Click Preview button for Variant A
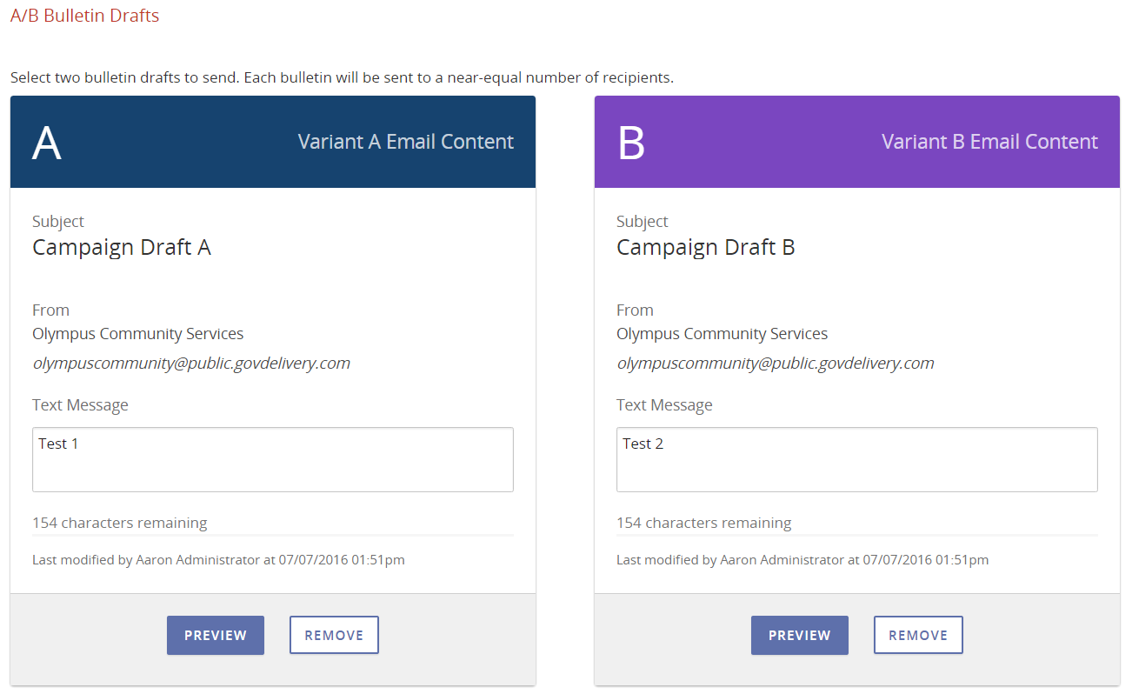This screenshot has height=694, width=1132. 215,635
